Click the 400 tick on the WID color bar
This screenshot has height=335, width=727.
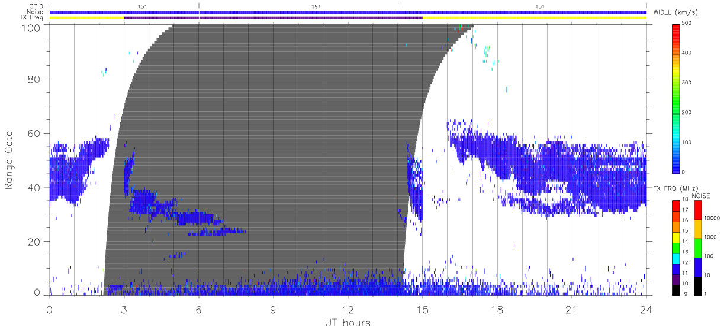coord(688,53)
